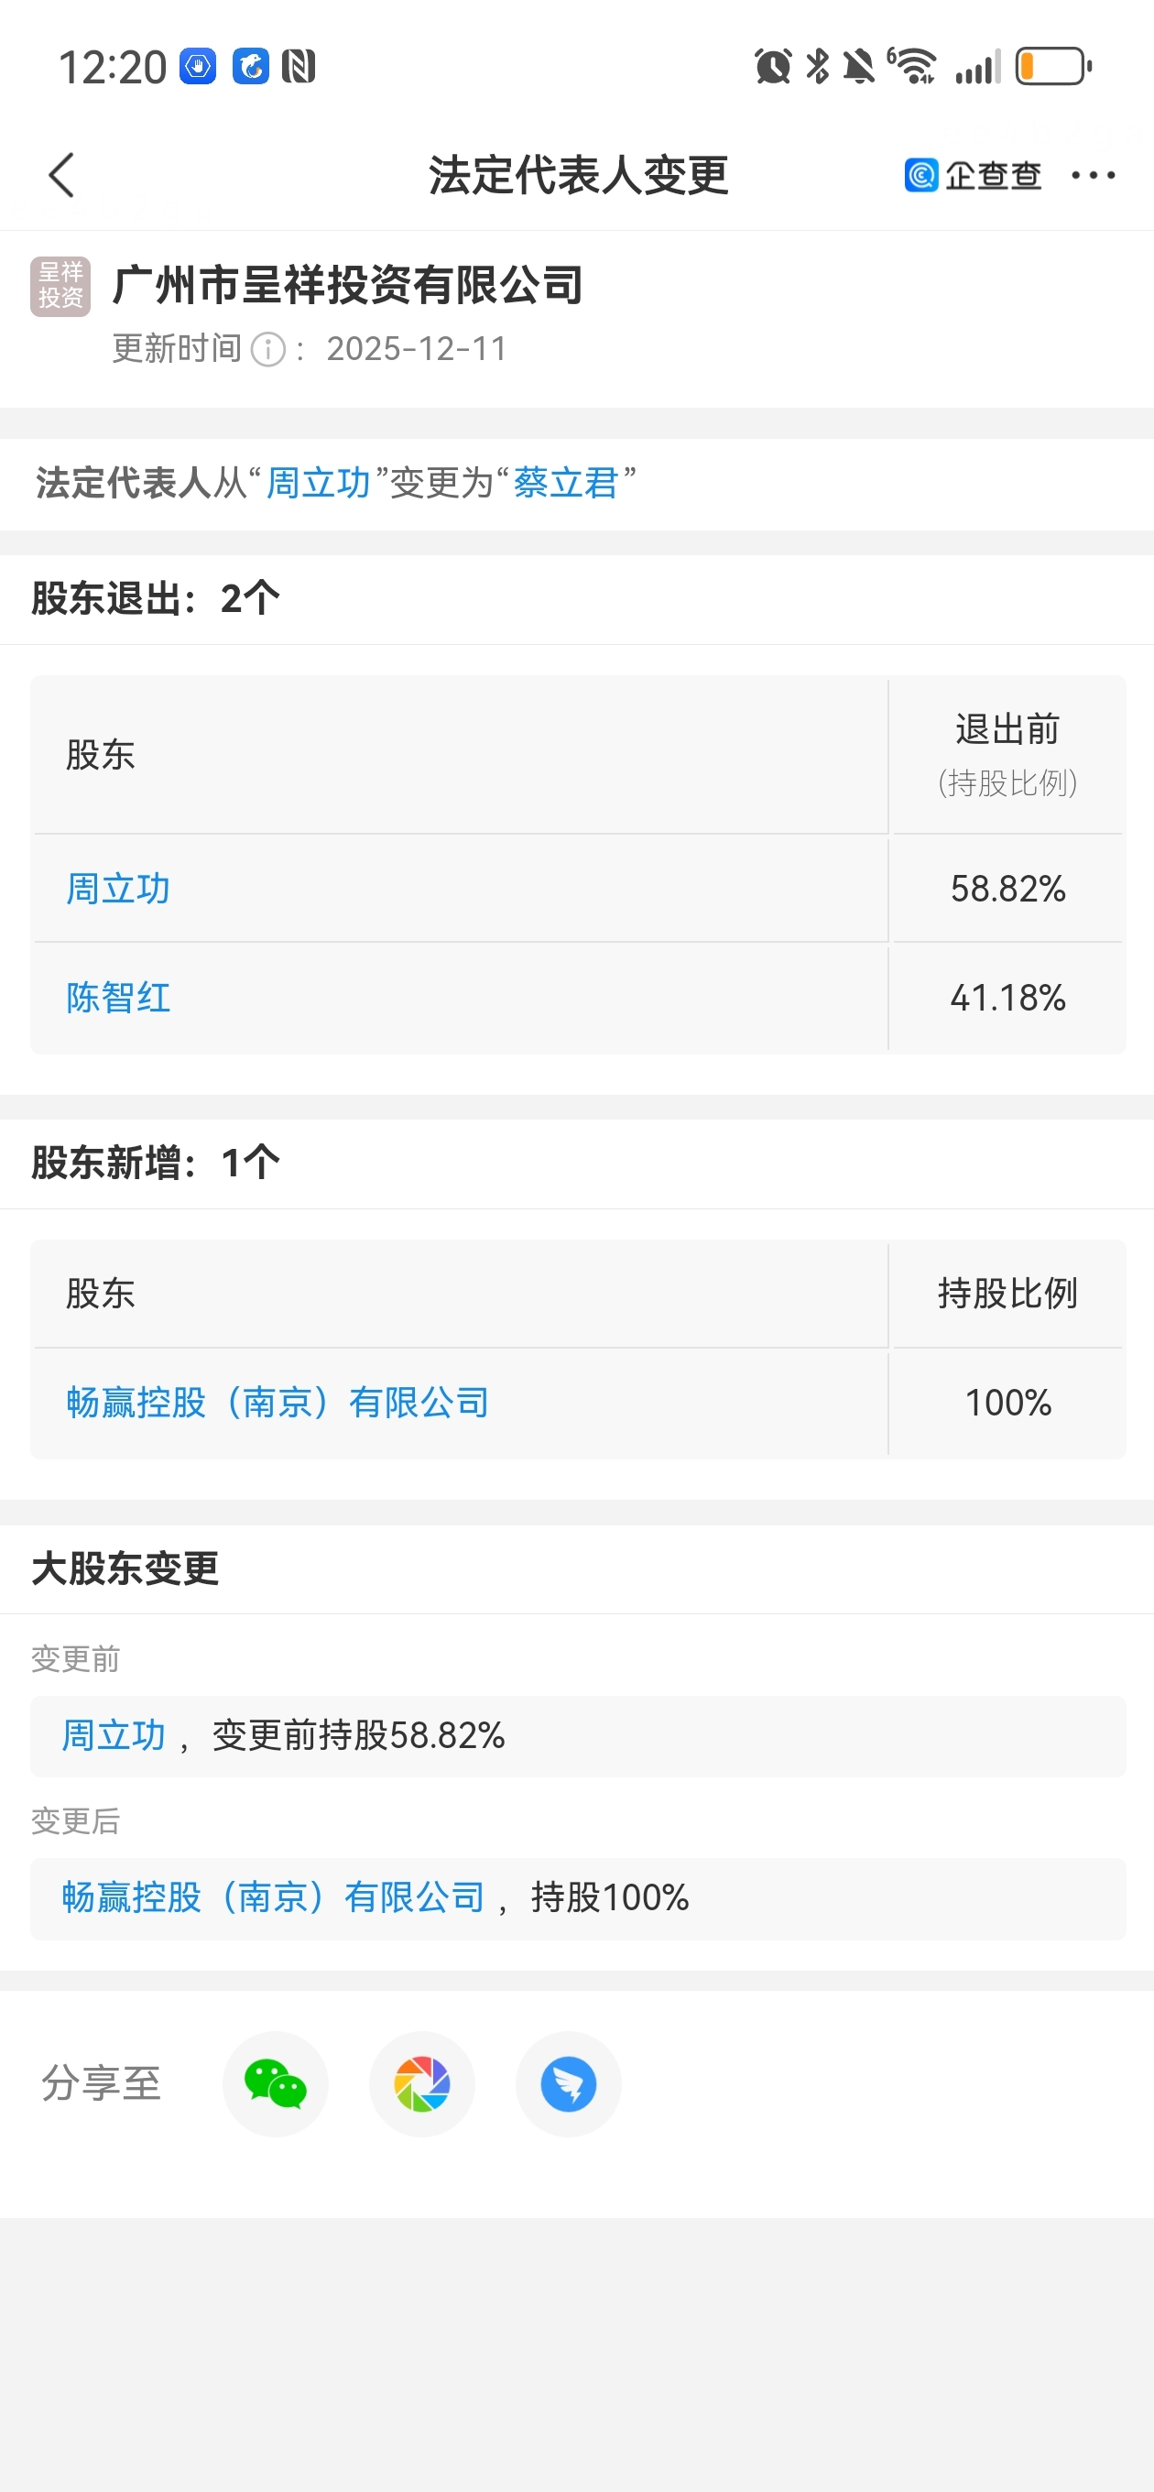
Task: Open 蔡立君 profile link
Action: pos(566,483)
